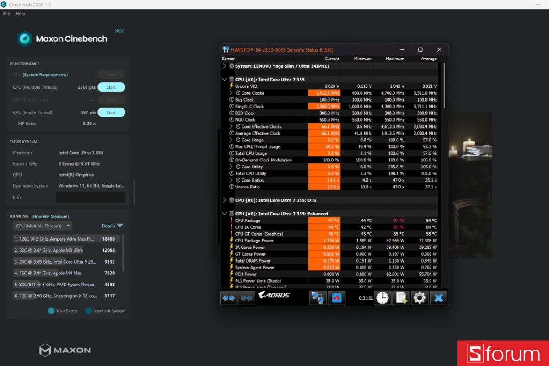Click Total DRAM Power lightning icon
Screen dimensions: 549x366
click(231, 261)
